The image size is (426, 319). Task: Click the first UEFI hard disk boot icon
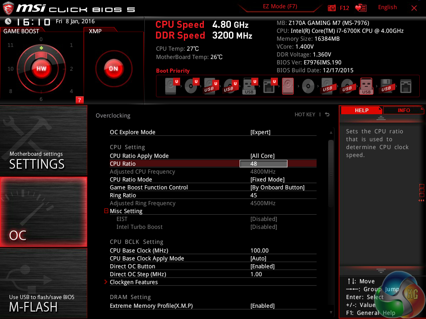click(173, 86)
